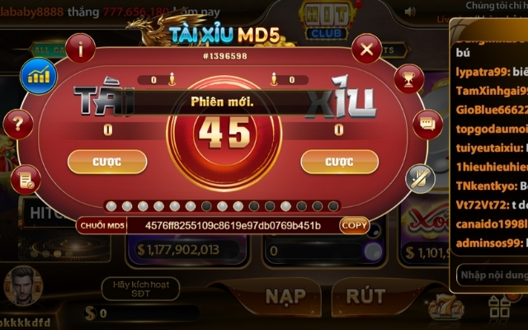Viewport: 528px width, 330px height.
Task: Open the bet history scroll icon
Action: (x=26, y=180)
